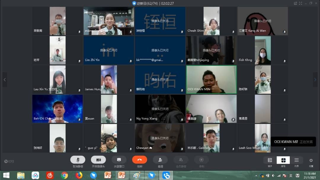
Task: Open the invite participants icon
Action: (x=160, y=160)
